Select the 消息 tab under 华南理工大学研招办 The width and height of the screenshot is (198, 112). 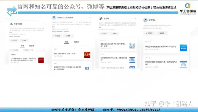[67, 42]
